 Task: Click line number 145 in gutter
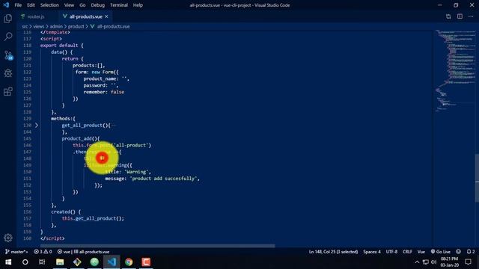click(x=27, y=138)
